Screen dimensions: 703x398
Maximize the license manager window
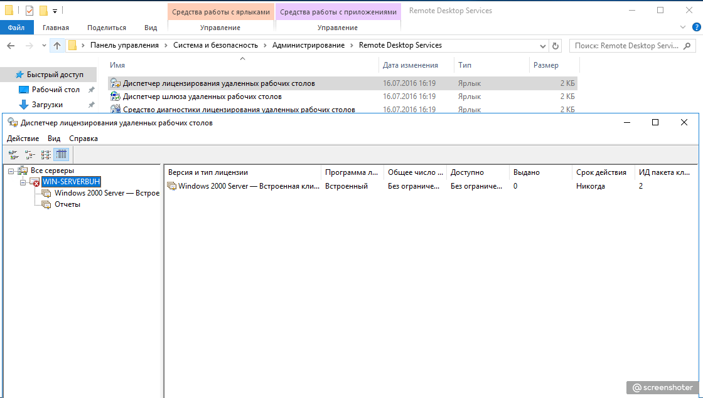coord(655,123)
